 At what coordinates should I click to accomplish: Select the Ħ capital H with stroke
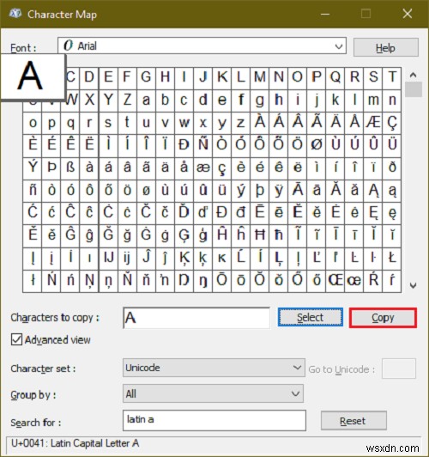pos(260,235)
